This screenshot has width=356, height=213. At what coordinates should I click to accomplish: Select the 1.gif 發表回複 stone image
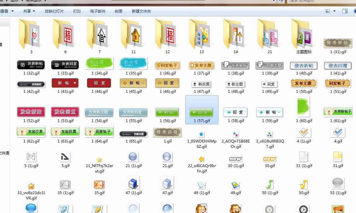click(168, 132)
